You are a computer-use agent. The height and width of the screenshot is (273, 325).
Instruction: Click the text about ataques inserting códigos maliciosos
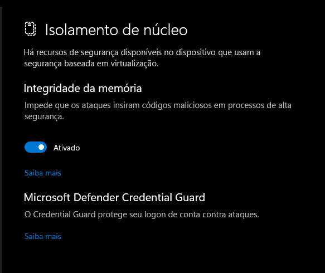point(158,111)
